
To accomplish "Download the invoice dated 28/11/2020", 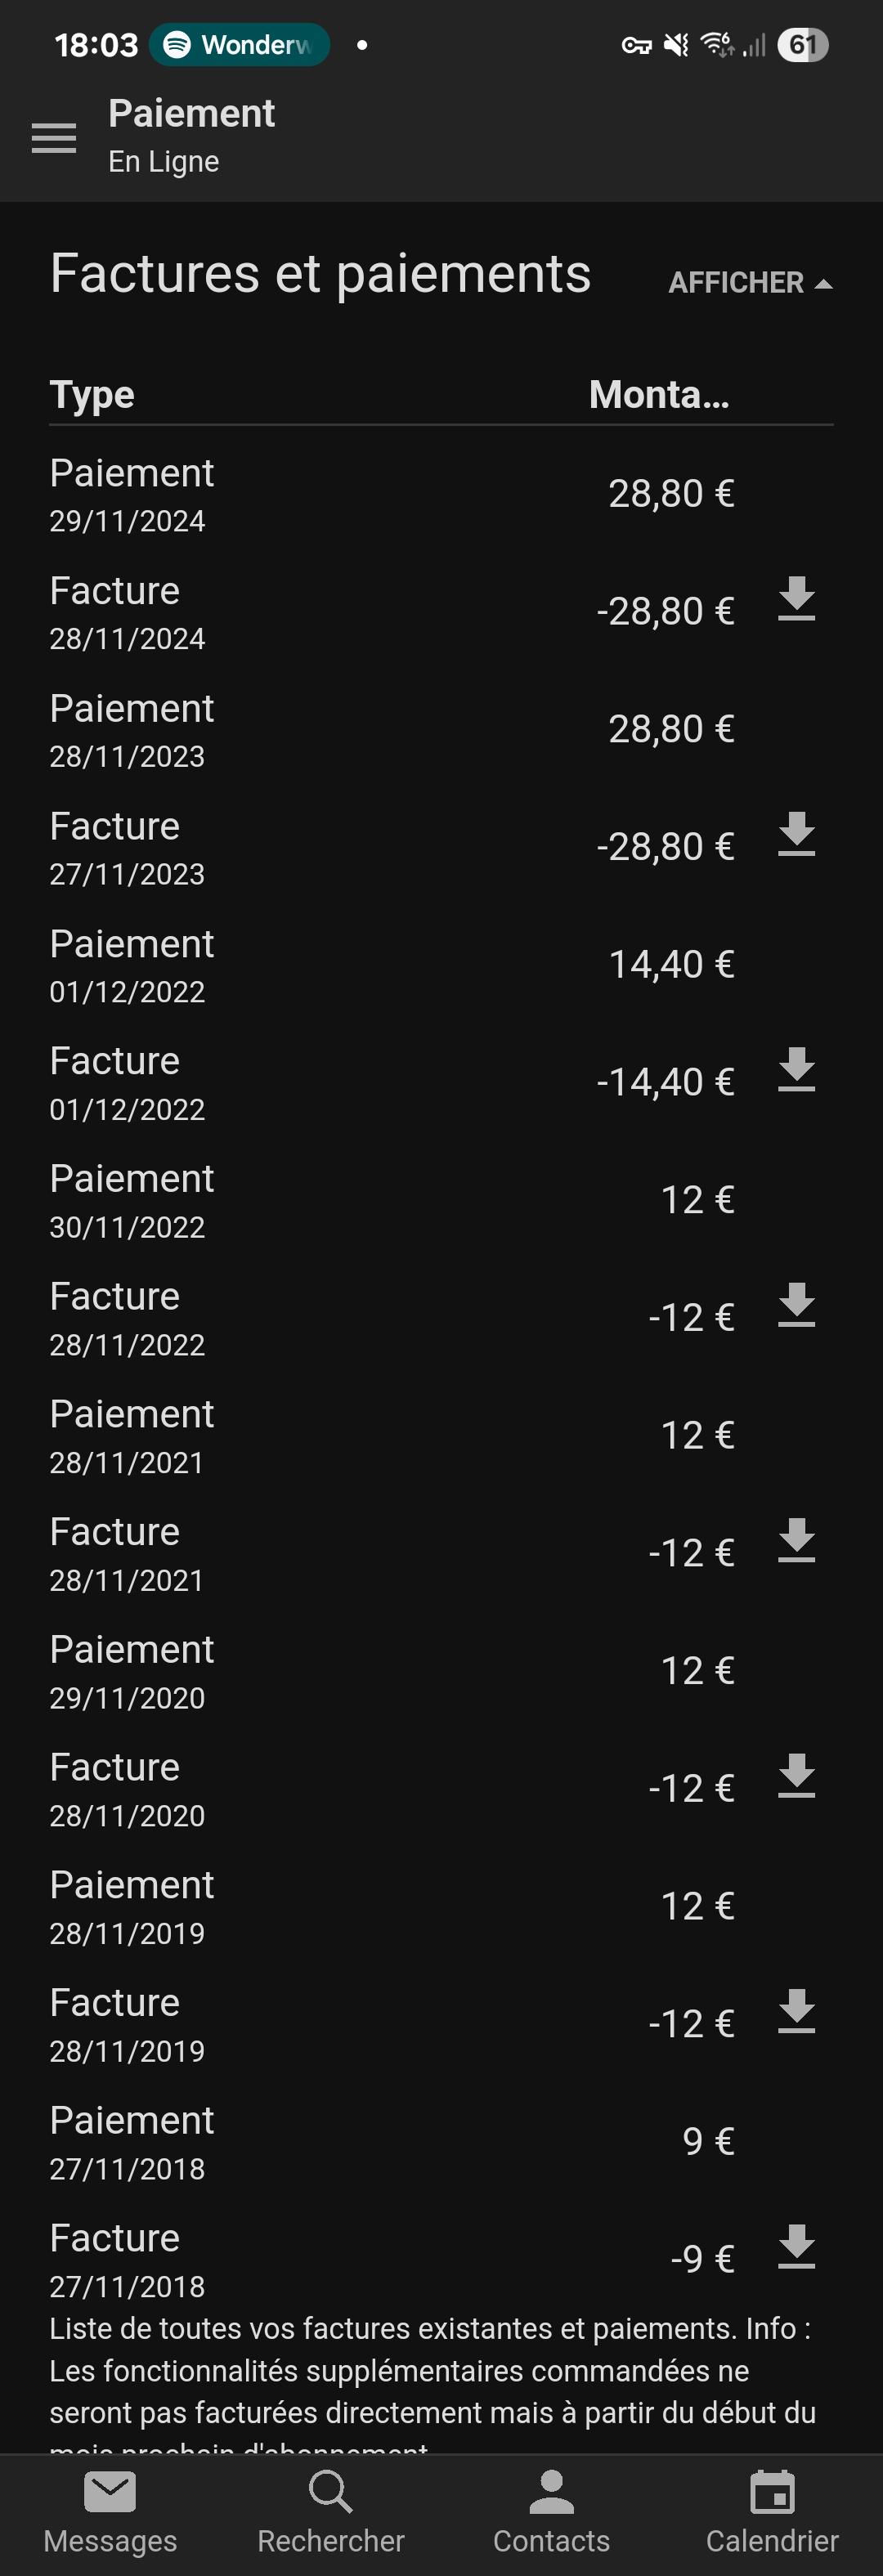I will click(796, 1776).
